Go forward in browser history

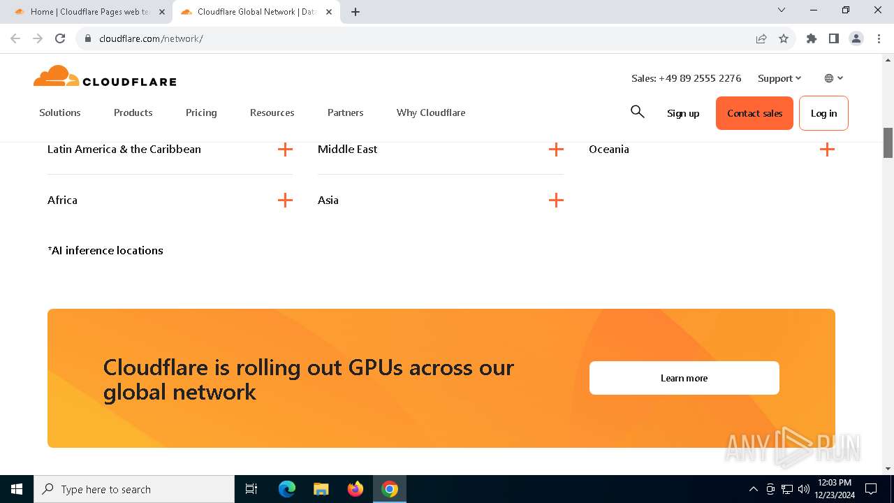[38, 38]
